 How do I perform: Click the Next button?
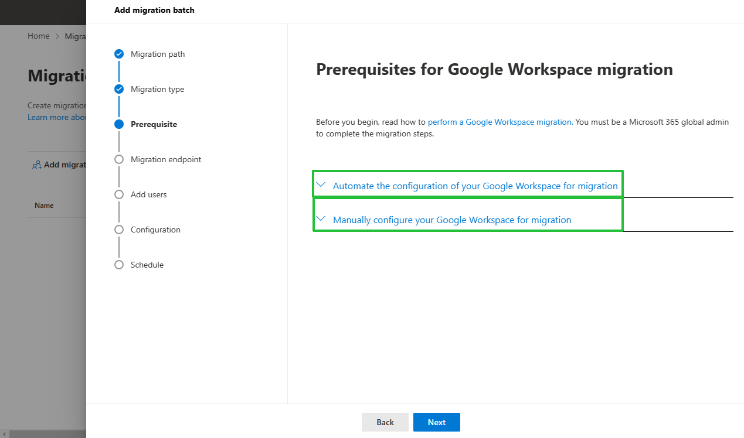pyautogui.click(x=436, y=422)
